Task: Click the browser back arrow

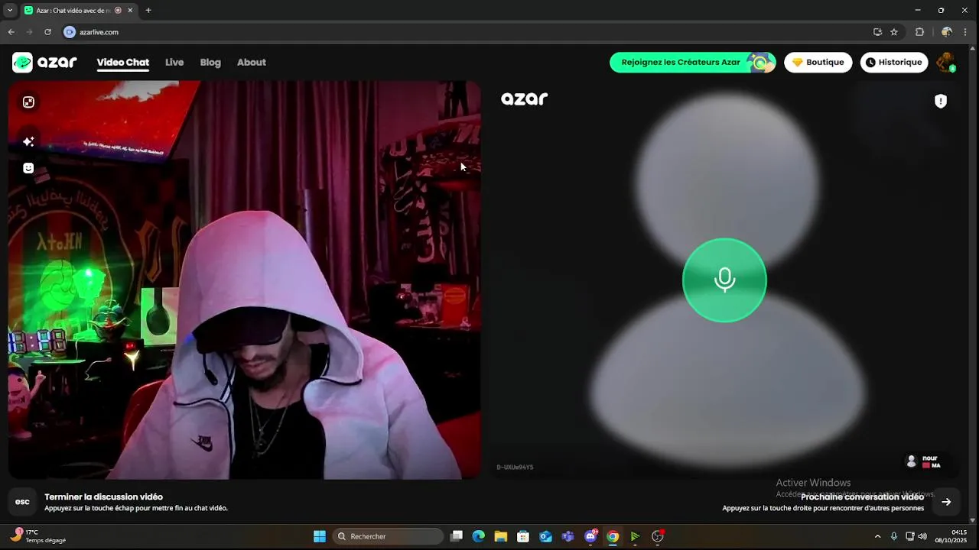Action: tap(11, 32)
